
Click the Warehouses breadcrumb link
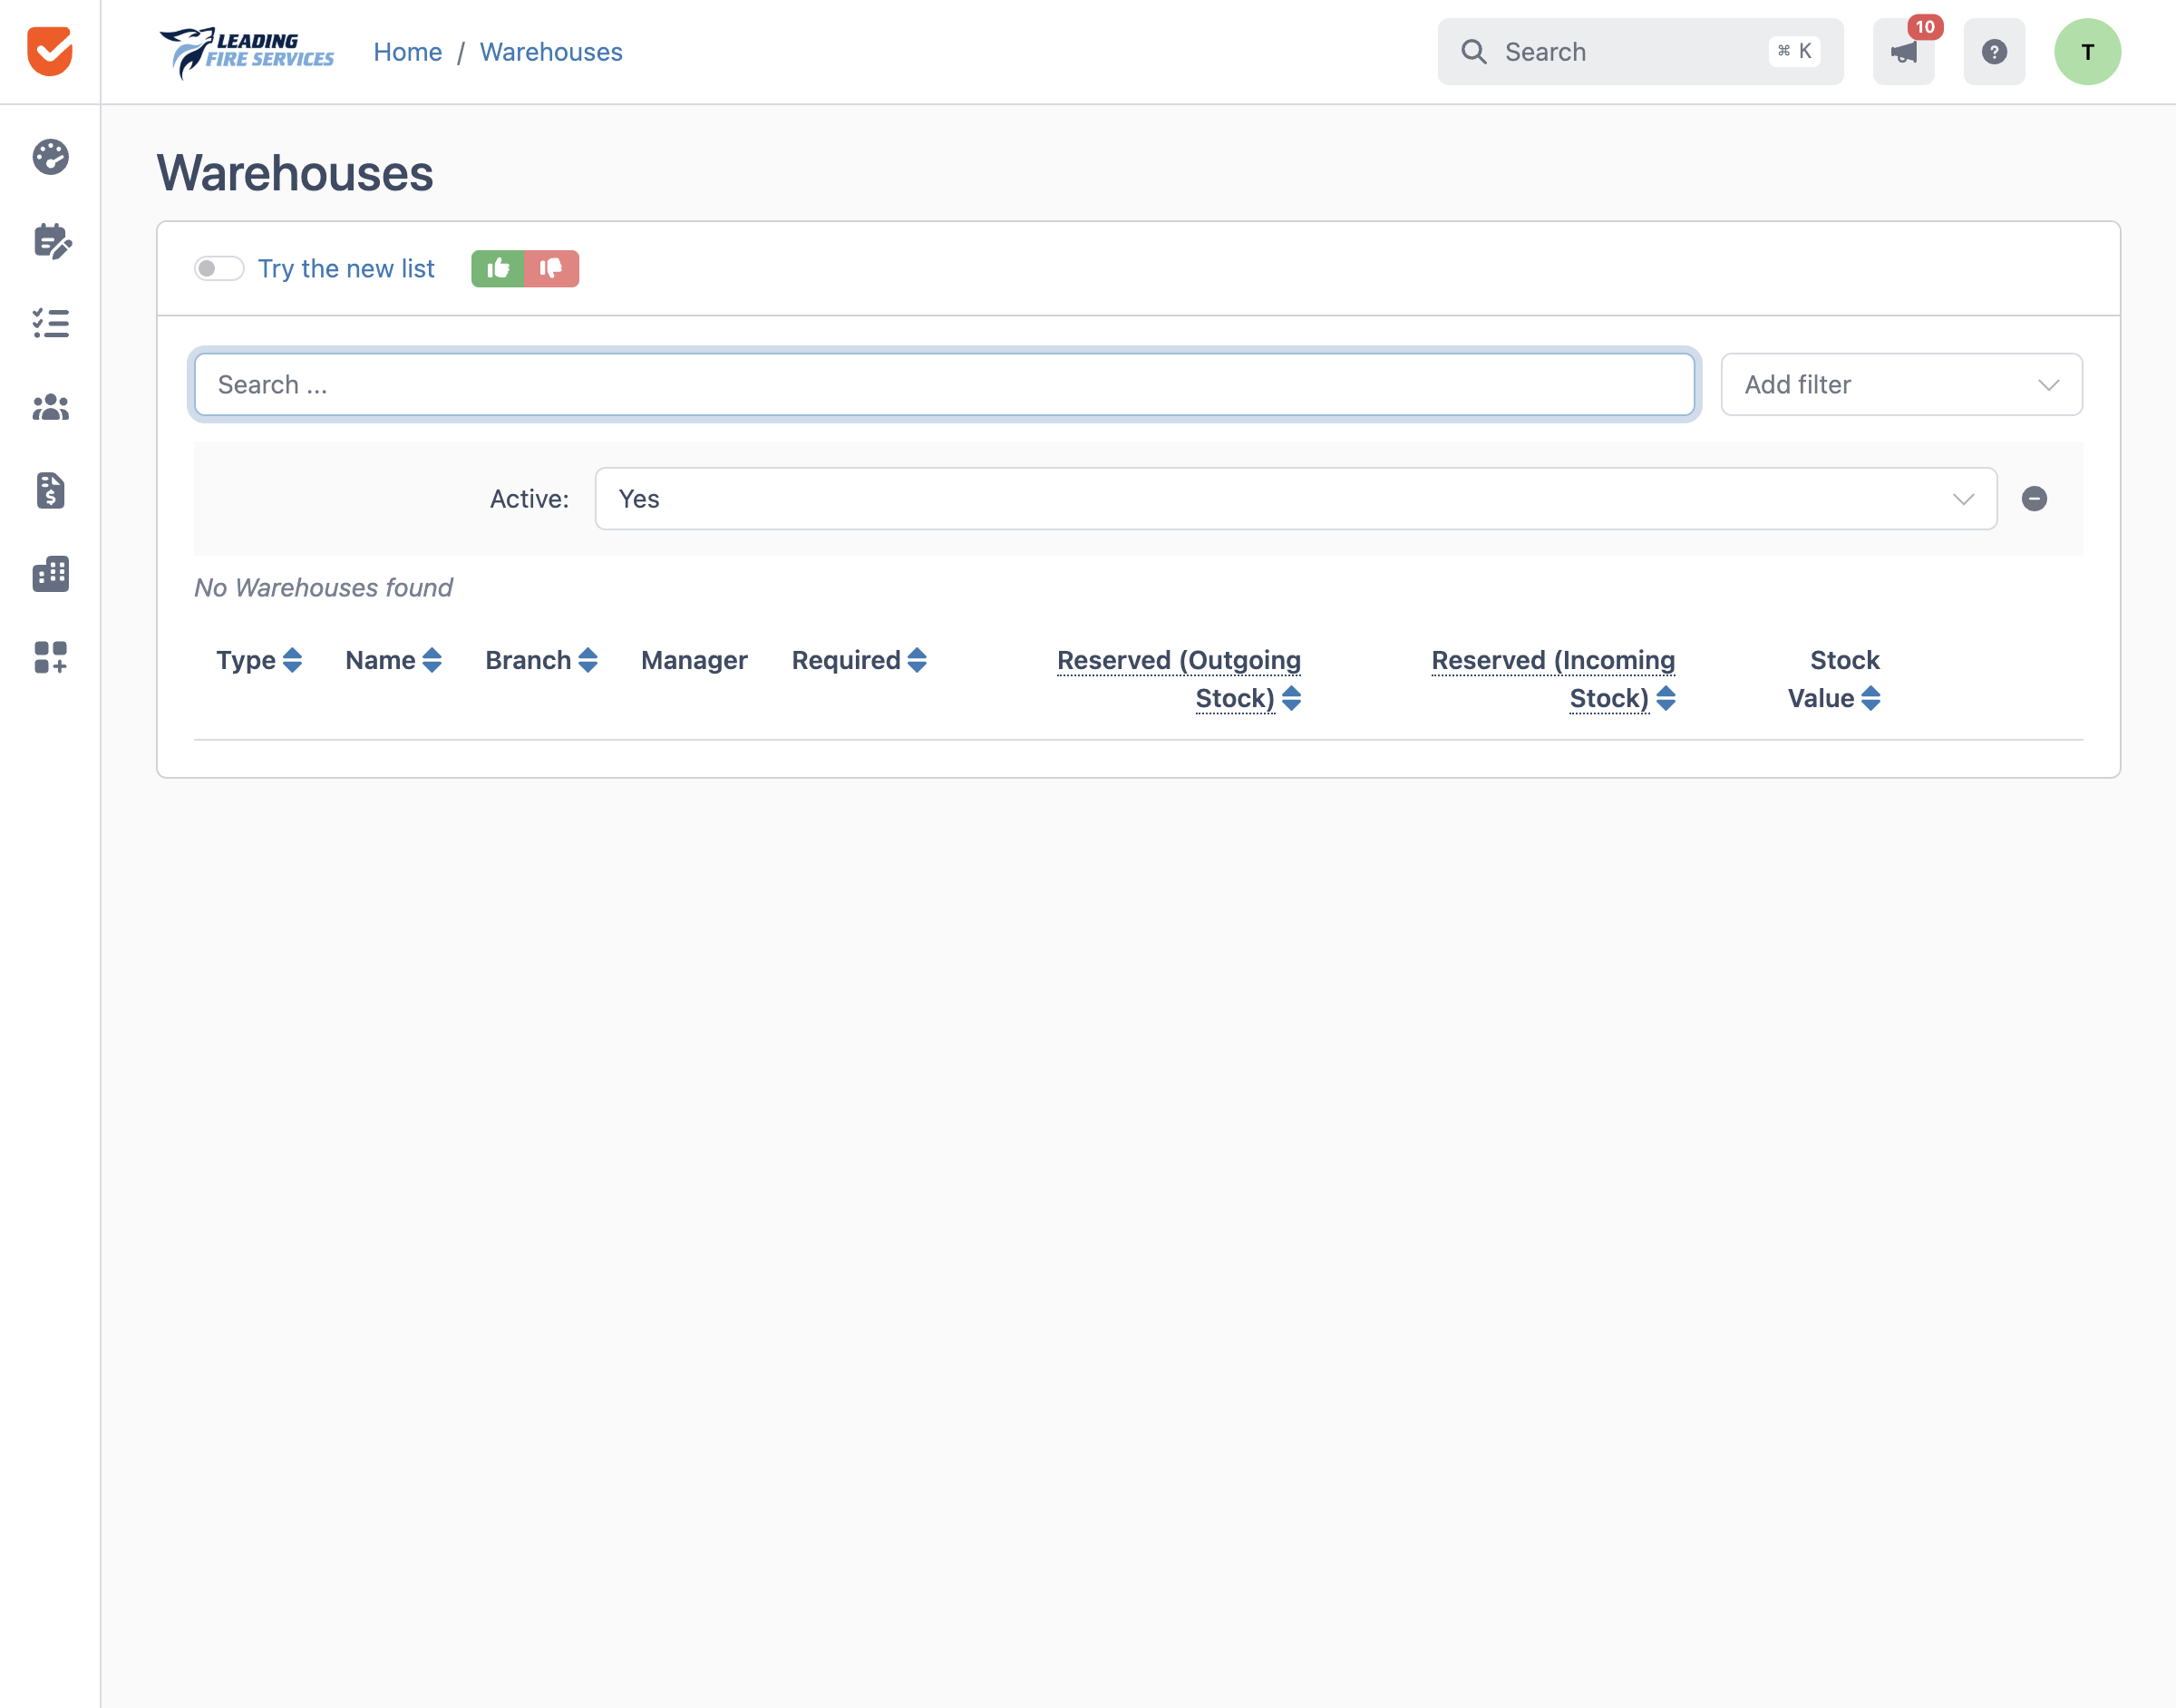point(551,52)
